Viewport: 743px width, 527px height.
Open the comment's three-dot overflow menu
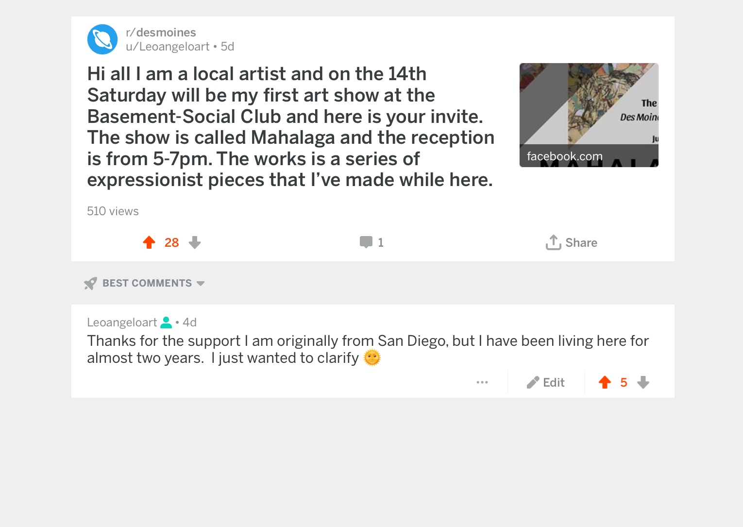(482, 382)
